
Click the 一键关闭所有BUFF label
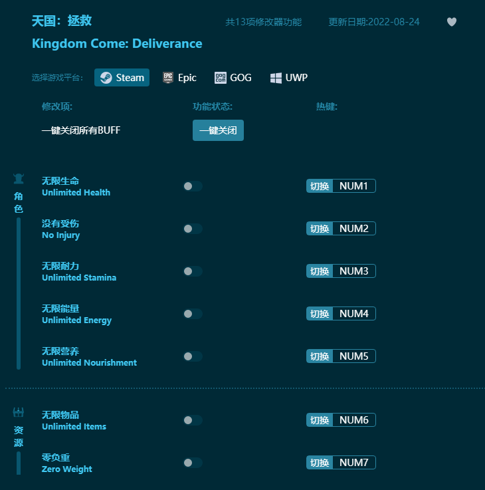point(81,130)
